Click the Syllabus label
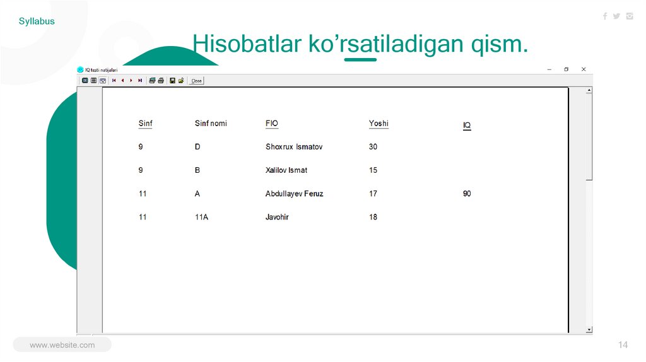 point(37,21)
